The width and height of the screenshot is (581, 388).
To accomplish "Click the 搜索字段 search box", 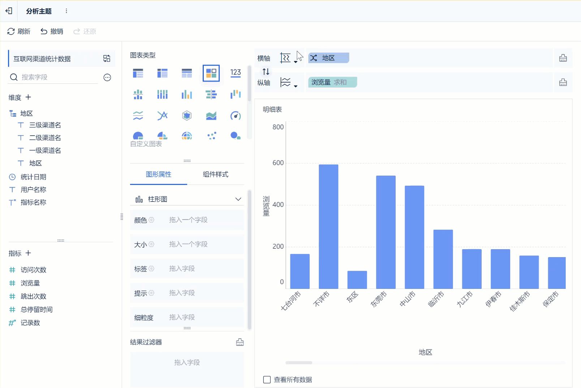I will [x=53, y=77].
